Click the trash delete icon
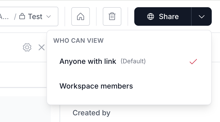220x122 pixels. tap(112, 17)
